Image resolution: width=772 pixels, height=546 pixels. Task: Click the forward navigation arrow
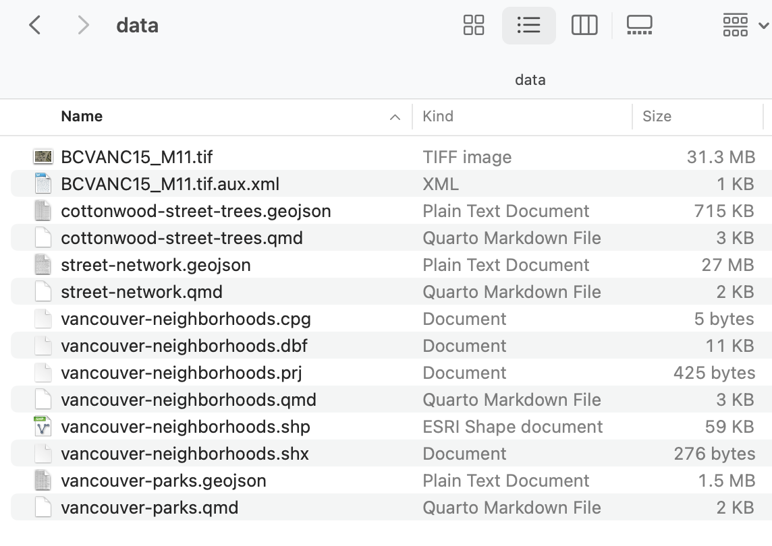pos(83,26)
